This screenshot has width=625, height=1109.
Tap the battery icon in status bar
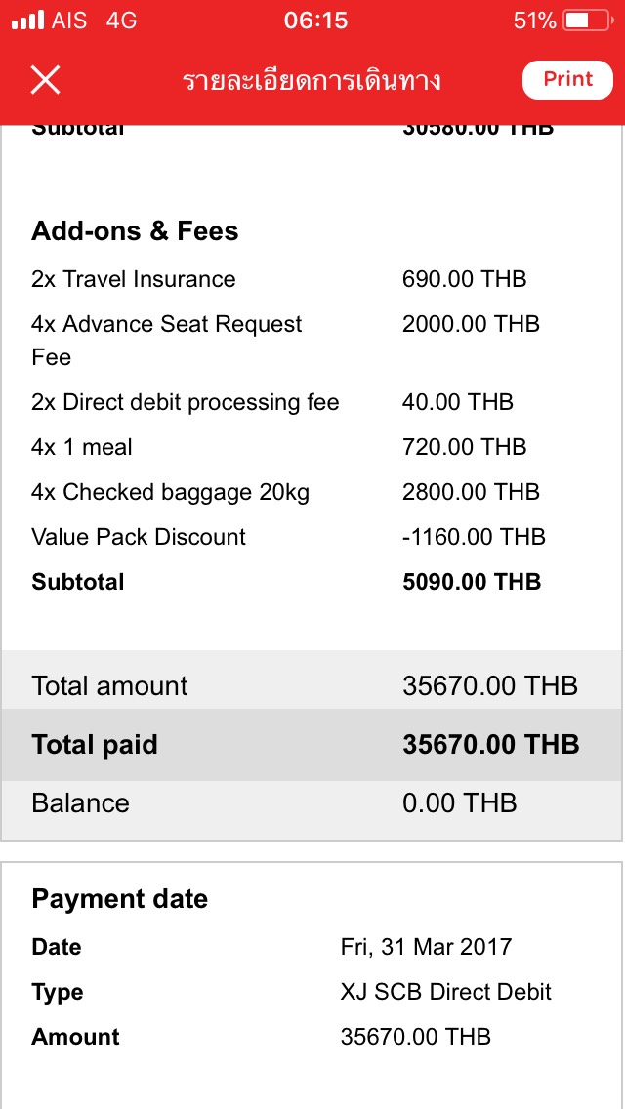(589, 21)
